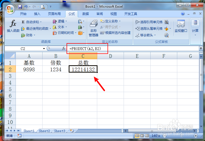The width and height of the screenshot is (205, 141).
Task: Click Remove Arrows
Action: [x=145, y=35]
